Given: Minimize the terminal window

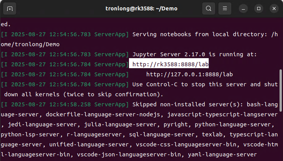Looking at the screenshot, I should pos(243,8).
